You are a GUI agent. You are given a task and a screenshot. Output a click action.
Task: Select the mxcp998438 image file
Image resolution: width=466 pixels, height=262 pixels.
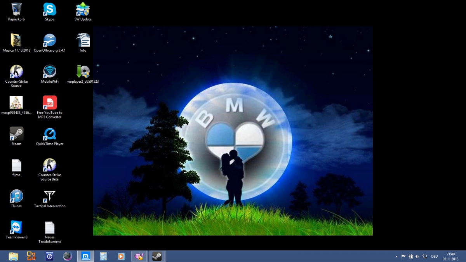pos(16,106)
